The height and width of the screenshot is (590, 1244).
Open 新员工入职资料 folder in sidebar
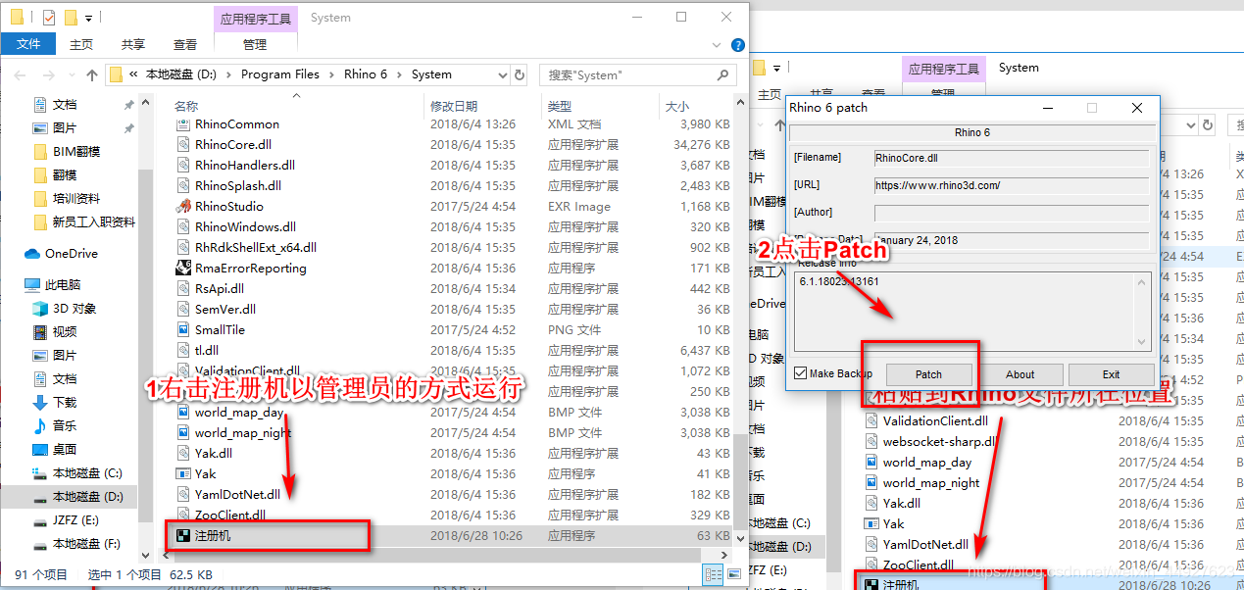[83, 222]
